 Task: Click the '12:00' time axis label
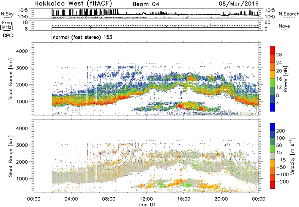point(146,199)
